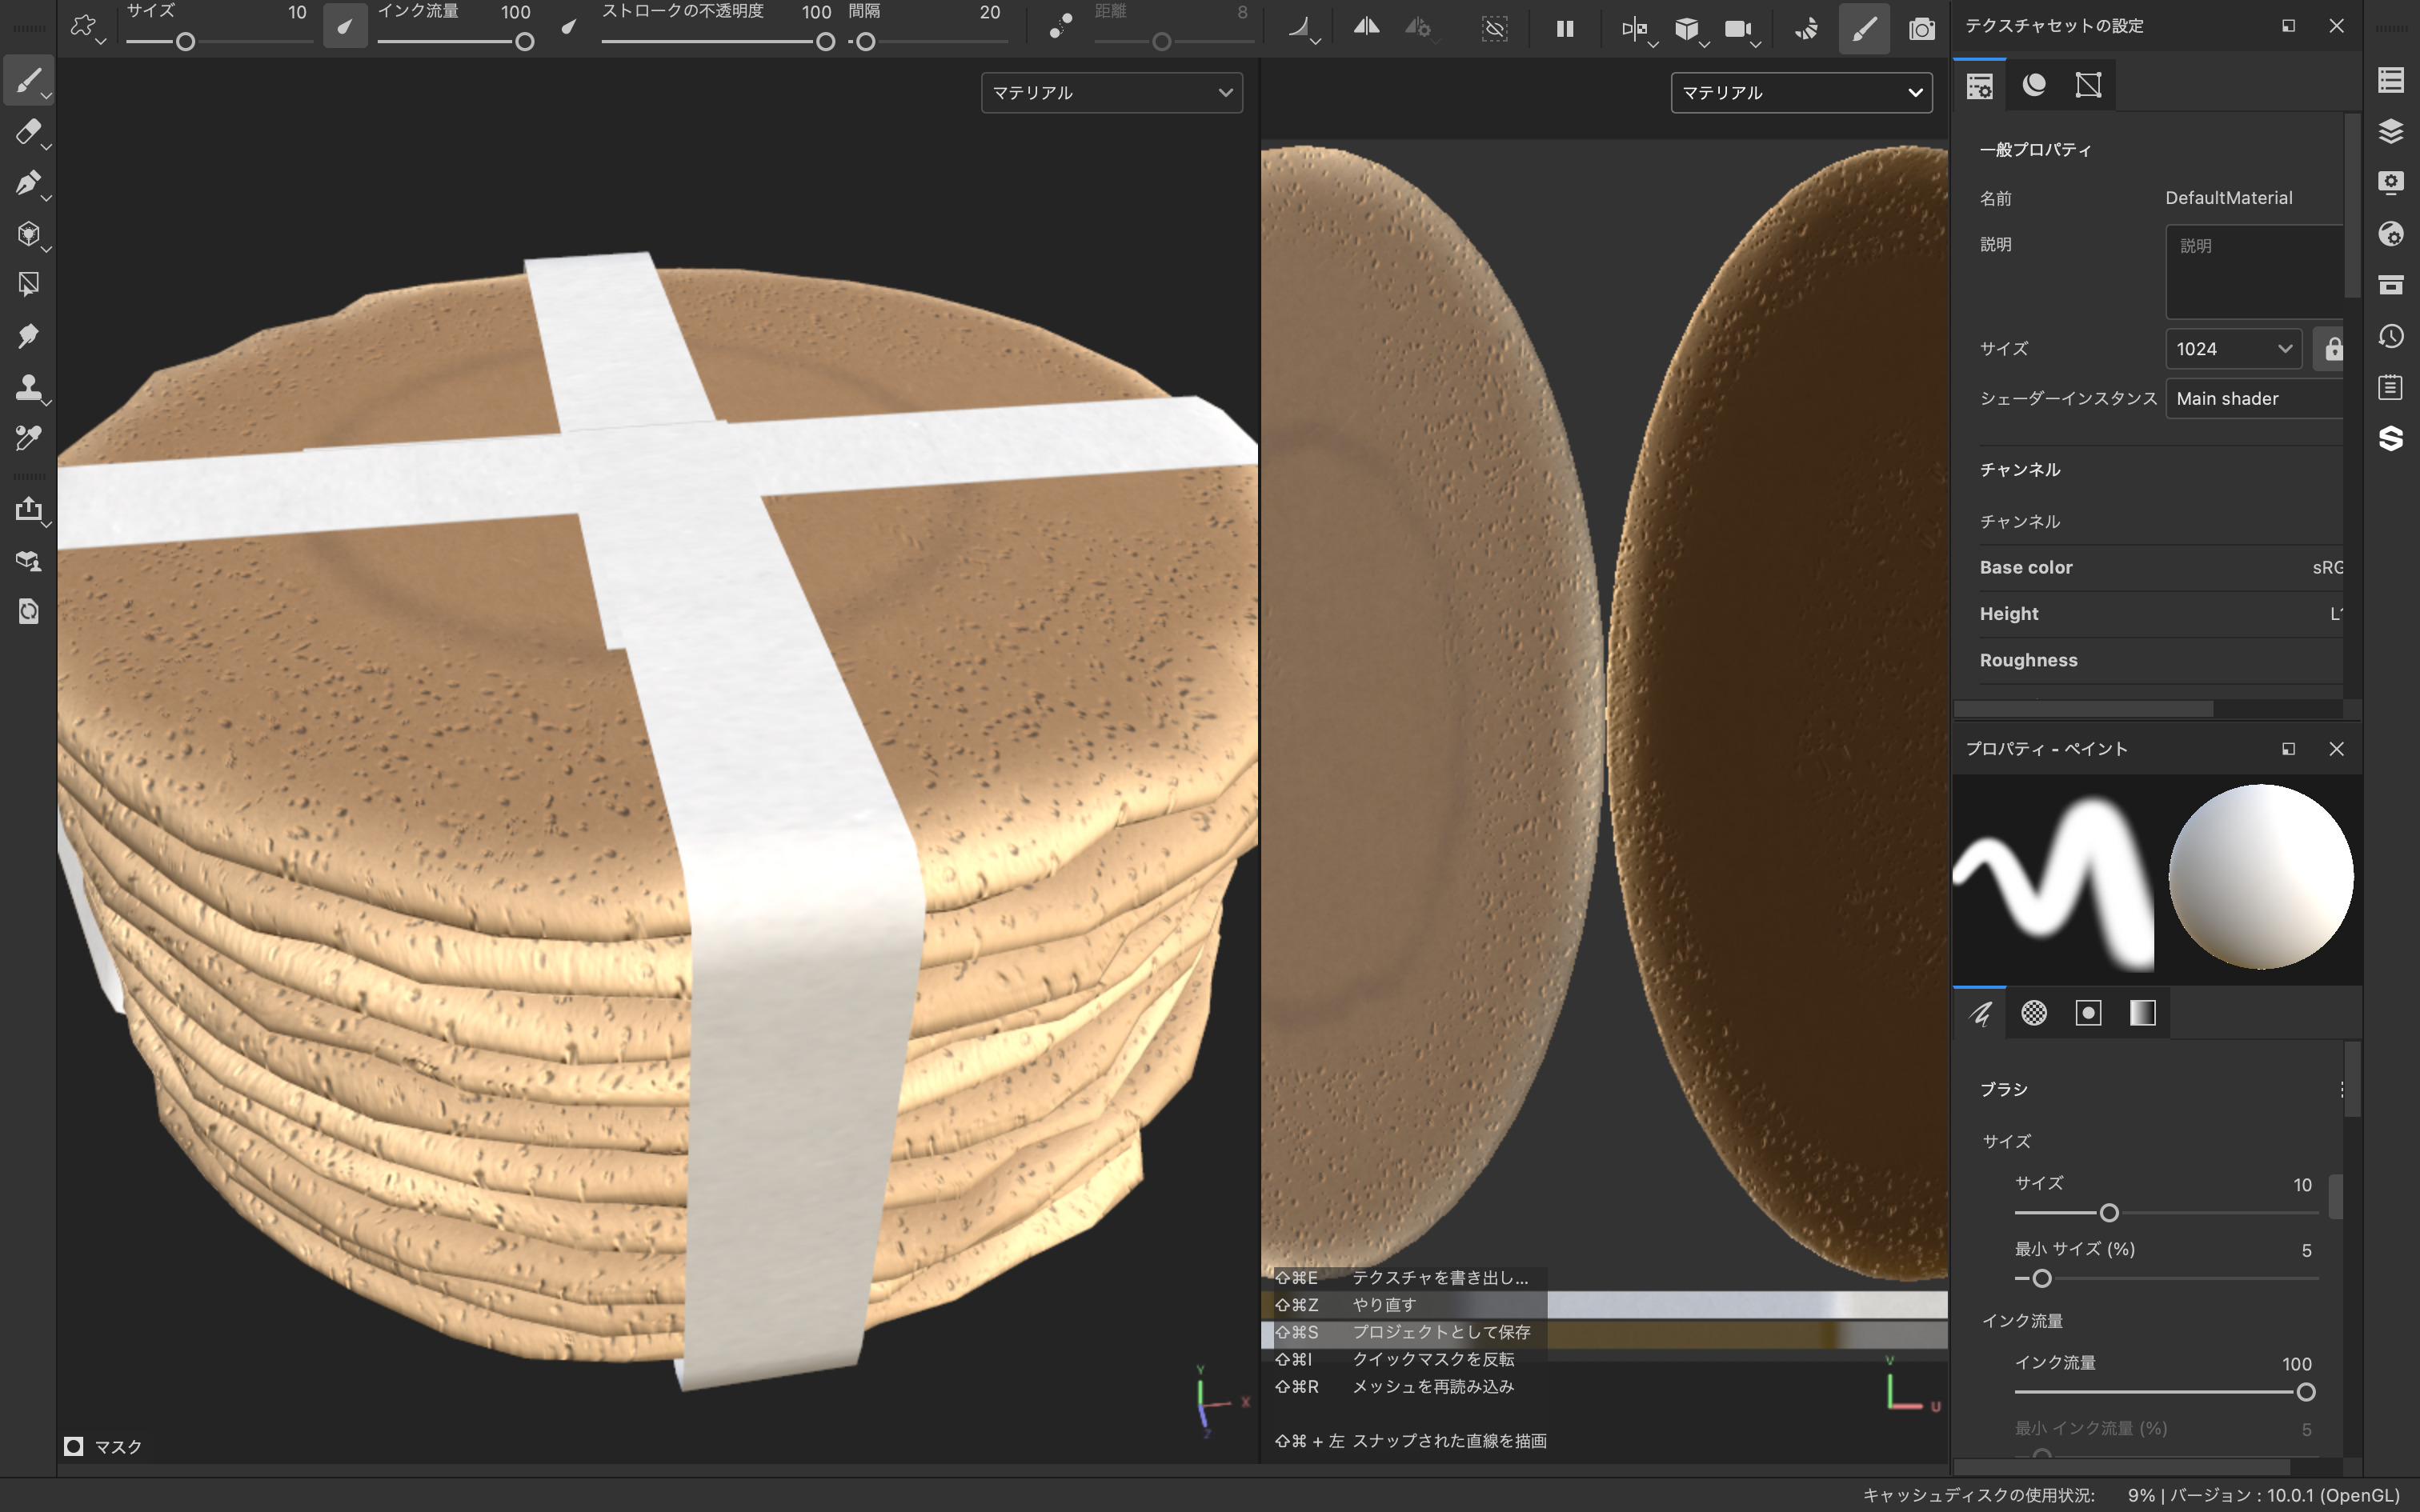The height and width of the screenshot is (1512, 2420).
Task: Select the Clone stamp tool
Action: click(x=28, y=387)
